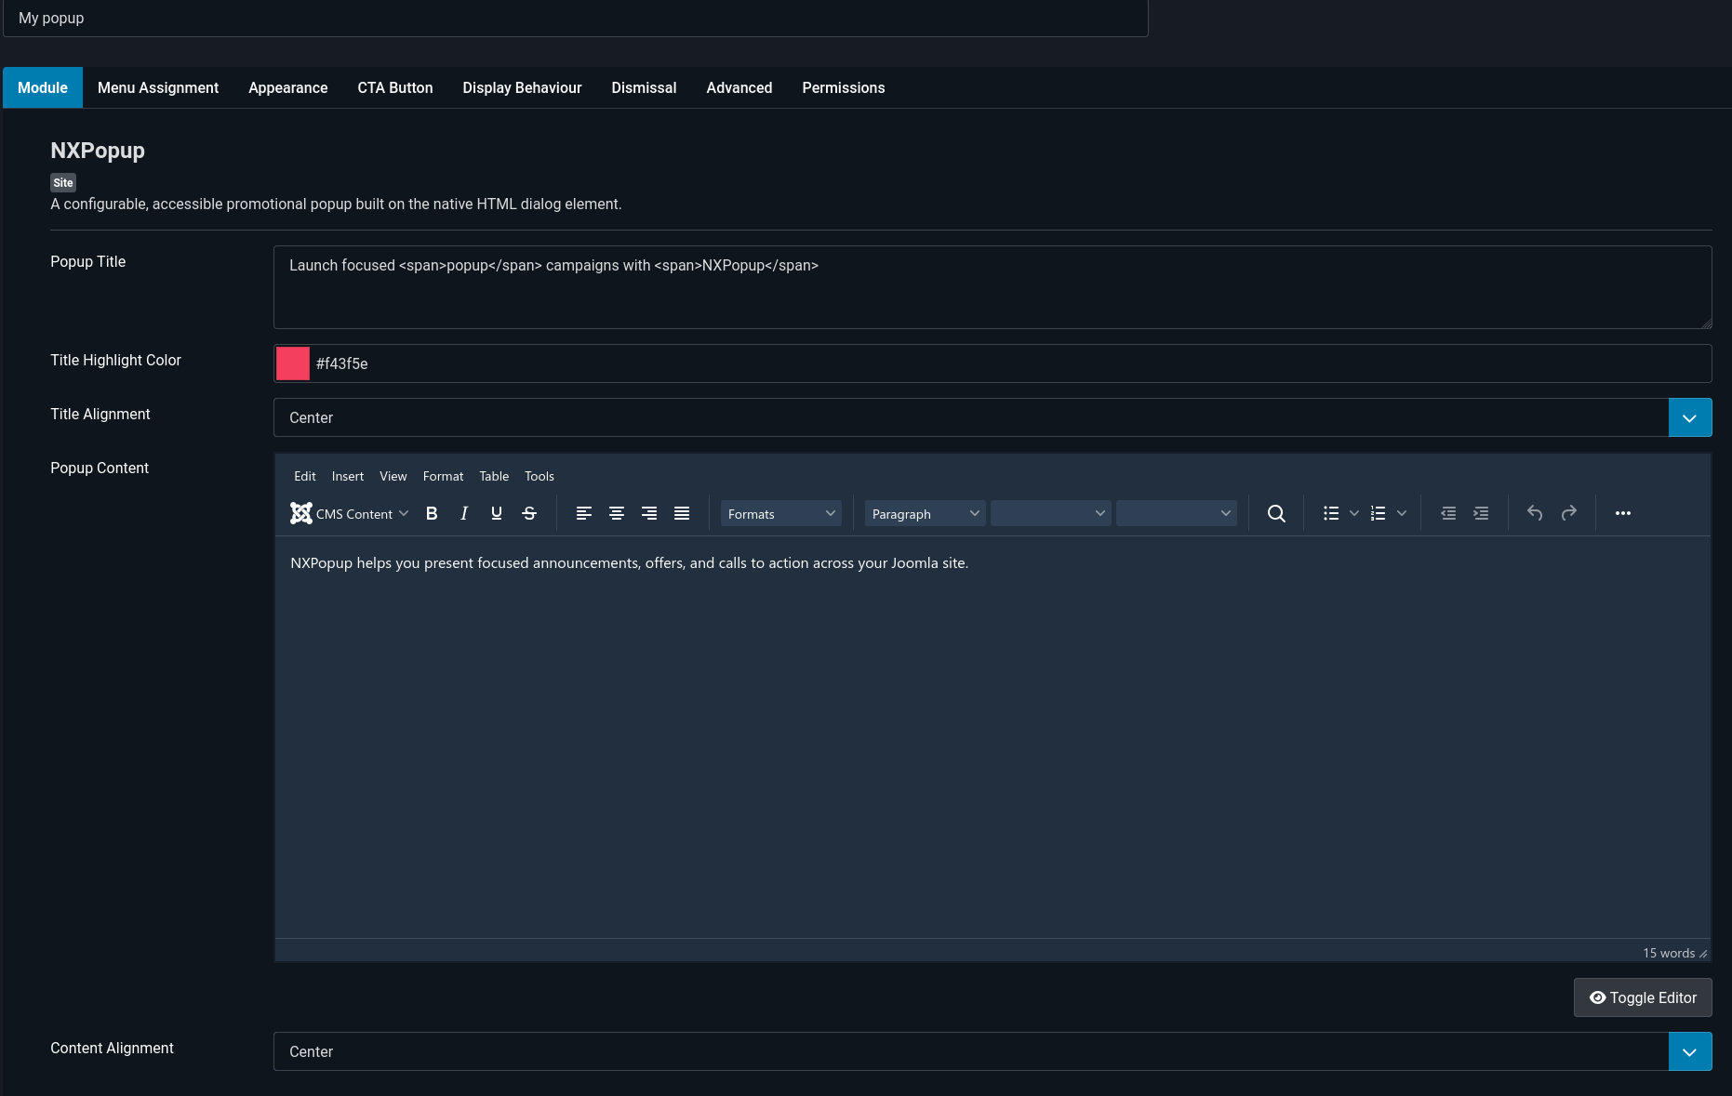Image resolution: width=1732 pixels, height=1096 pixels.
Task: Open the editor View menu
Action: 393,476
